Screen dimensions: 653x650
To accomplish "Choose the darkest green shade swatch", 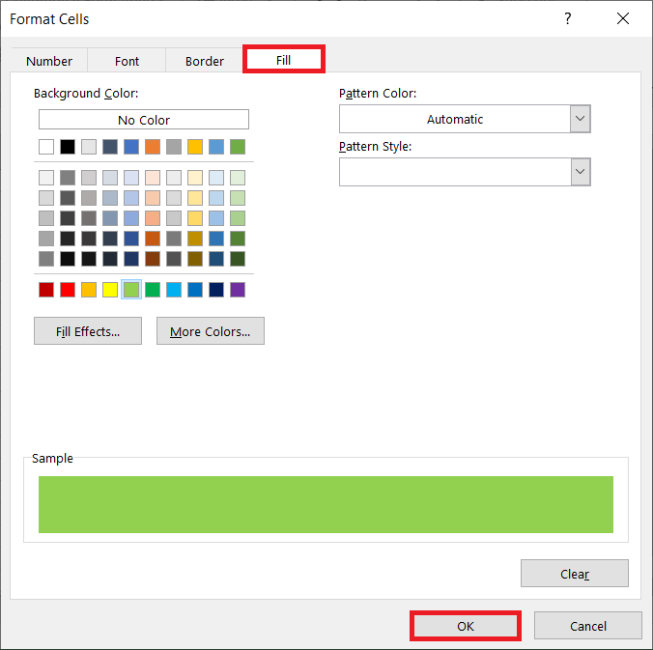I will point(238,259).
